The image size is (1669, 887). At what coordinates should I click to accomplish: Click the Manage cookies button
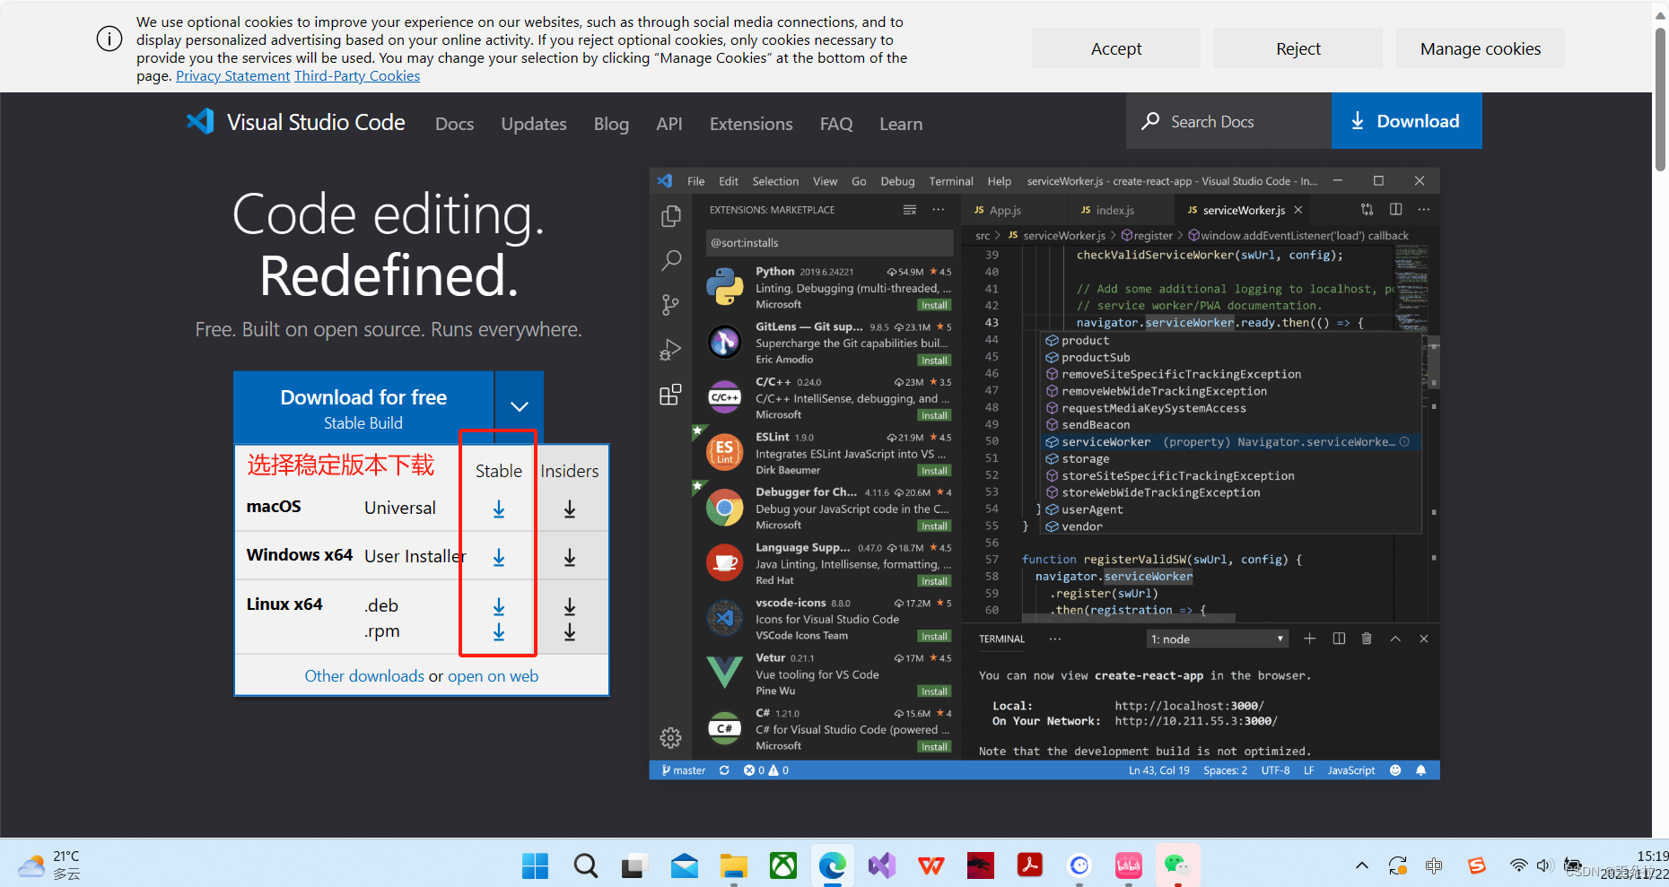[x=1481, y=48]
